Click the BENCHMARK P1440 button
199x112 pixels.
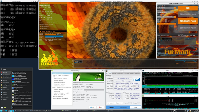click(x=188, y=21)
